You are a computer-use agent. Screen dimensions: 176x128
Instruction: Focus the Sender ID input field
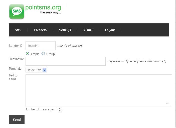41,46
